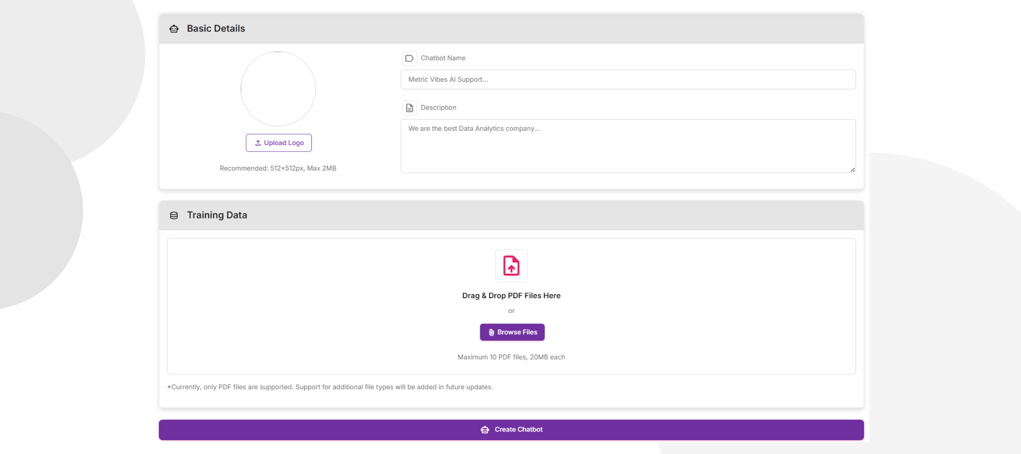Click the Basic Details section heading
Screen dimensions: 1021x454
coord(216,29)
